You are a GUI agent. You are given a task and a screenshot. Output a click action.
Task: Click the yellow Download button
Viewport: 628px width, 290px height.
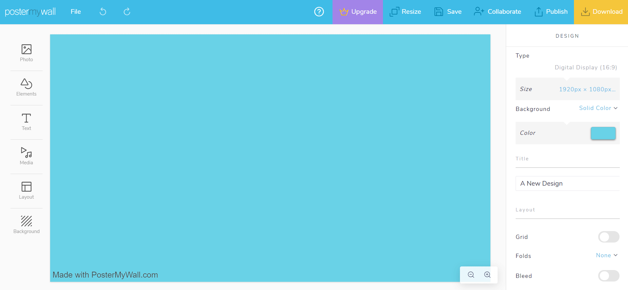point(601,12)
